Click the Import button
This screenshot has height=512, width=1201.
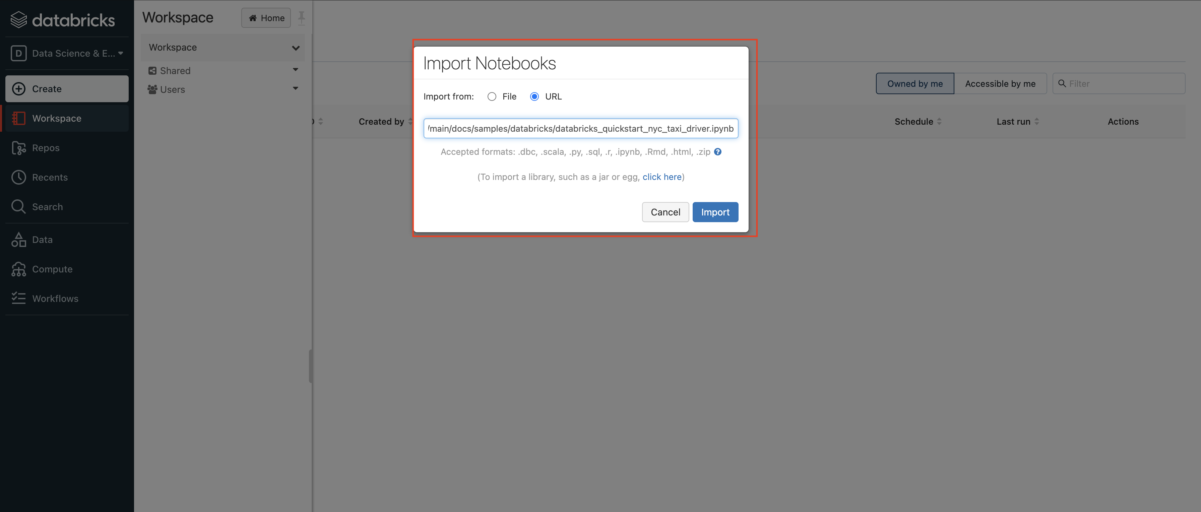715,212
